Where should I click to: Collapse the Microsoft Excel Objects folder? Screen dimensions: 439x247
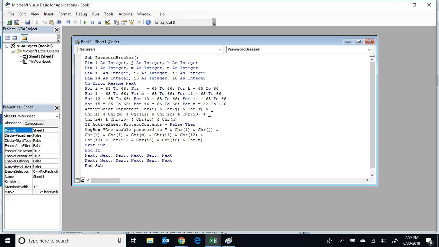pos(13,51)
